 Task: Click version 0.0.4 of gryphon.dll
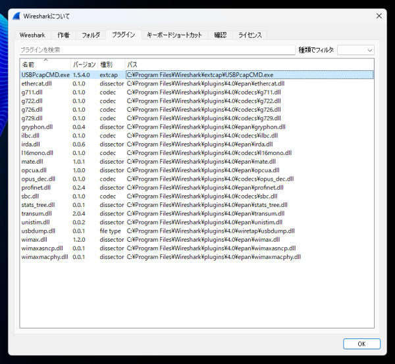click(x=79, y=127)
